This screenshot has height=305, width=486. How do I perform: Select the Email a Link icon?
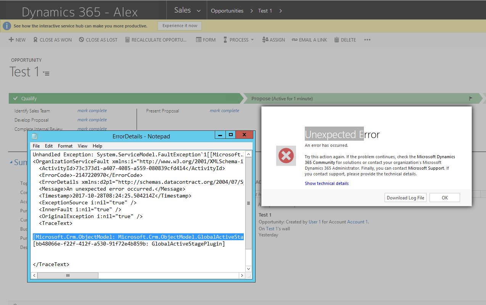294,39
